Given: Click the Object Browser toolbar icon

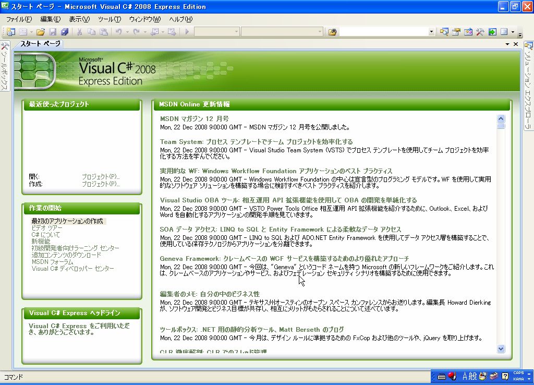Looking at the screenshot, I should 468,32.
